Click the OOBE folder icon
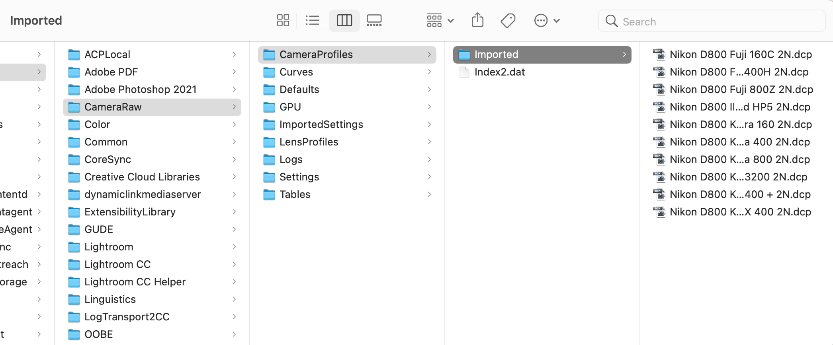Screen dimensions: 833x345 click(74, 334)
